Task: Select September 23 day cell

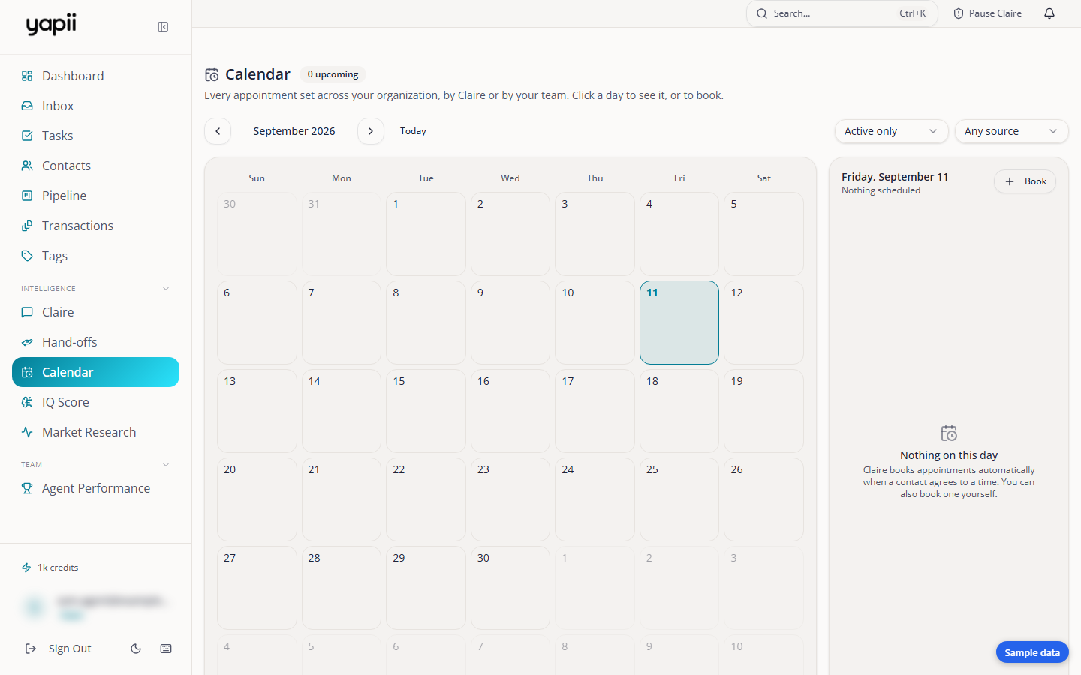Action: click(510, 499)
